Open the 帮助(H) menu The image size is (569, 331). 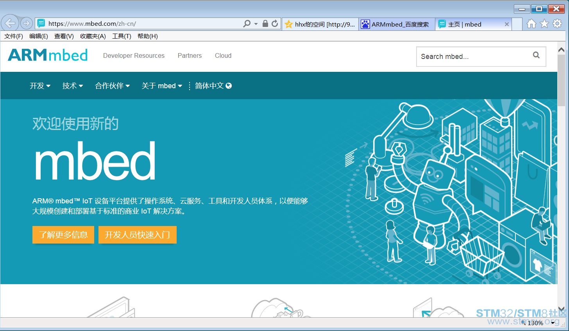[148, 36]
